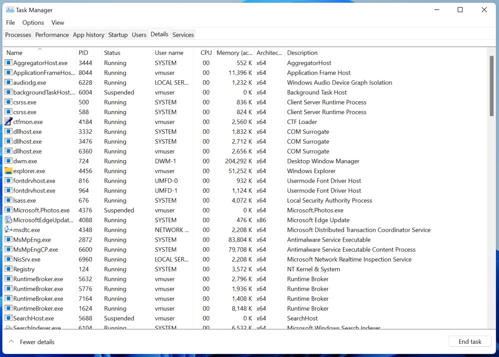Click the ctfmon.exe pen icon
This screenshot has width=499, height=357.
tap(8, 122)
